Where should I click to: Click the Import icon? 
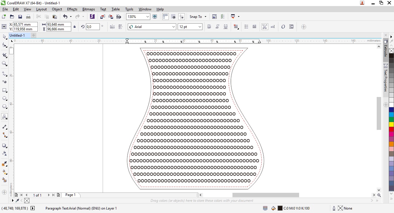click(x=102, y=17)
